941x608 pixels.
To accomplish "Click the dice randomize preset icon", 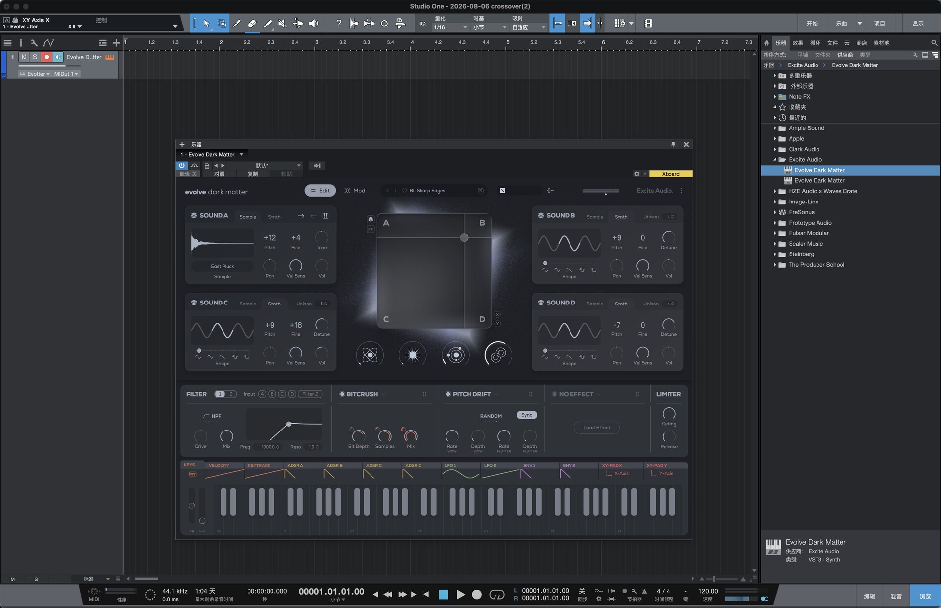I will click(x=502, y=191).
